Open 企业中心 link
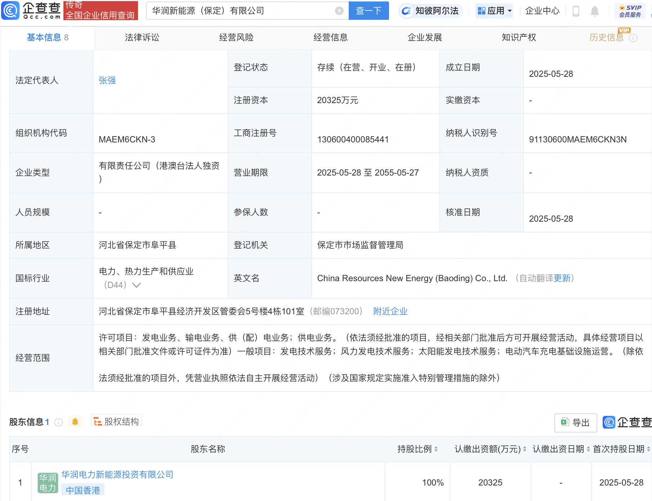This screenshot has height=501, width=652. click(x=542, y=11)
